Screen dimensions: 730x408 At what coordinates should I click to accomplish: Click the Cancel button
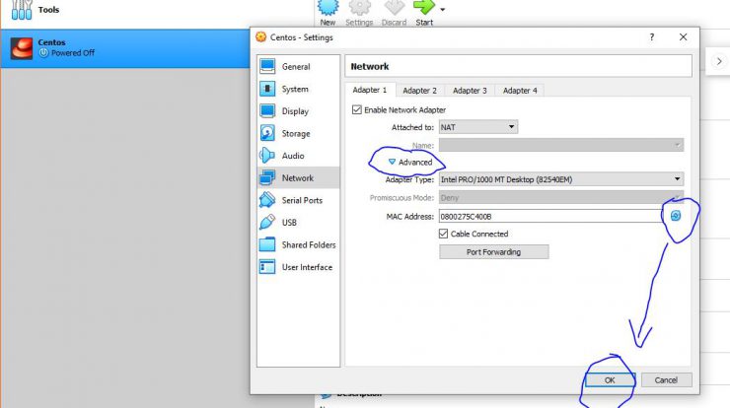point(666,380)
